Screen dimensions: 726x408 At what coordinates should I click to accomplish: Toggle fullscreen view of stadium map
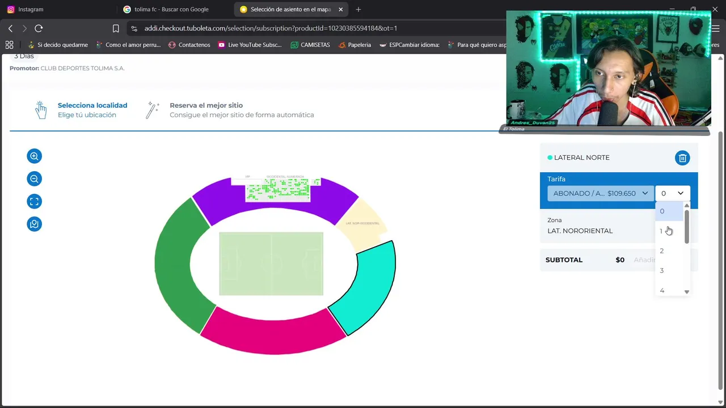click(x=34, y=201)
